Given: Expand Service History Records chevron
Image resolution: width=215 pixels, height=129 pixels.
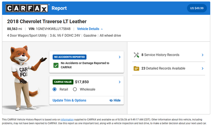Looking at the screenshot, I should [203, 55].
